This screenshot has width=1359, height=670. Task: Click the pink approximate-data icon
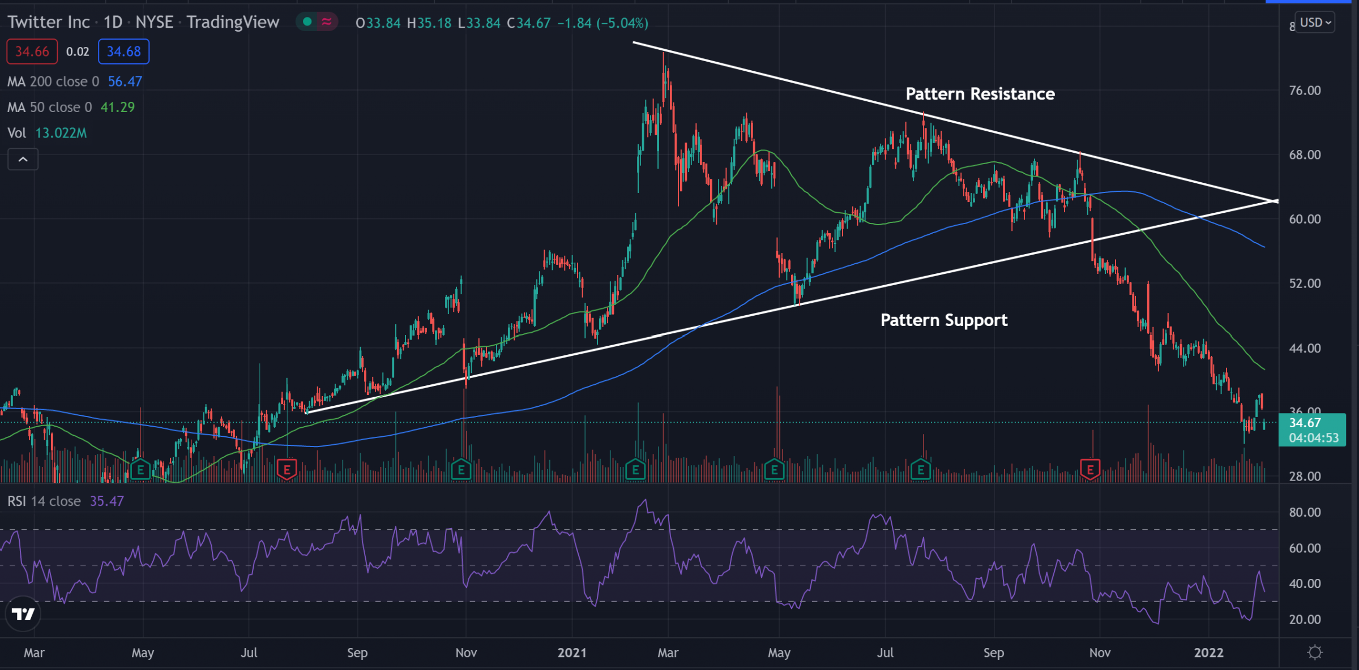point(327,22)
